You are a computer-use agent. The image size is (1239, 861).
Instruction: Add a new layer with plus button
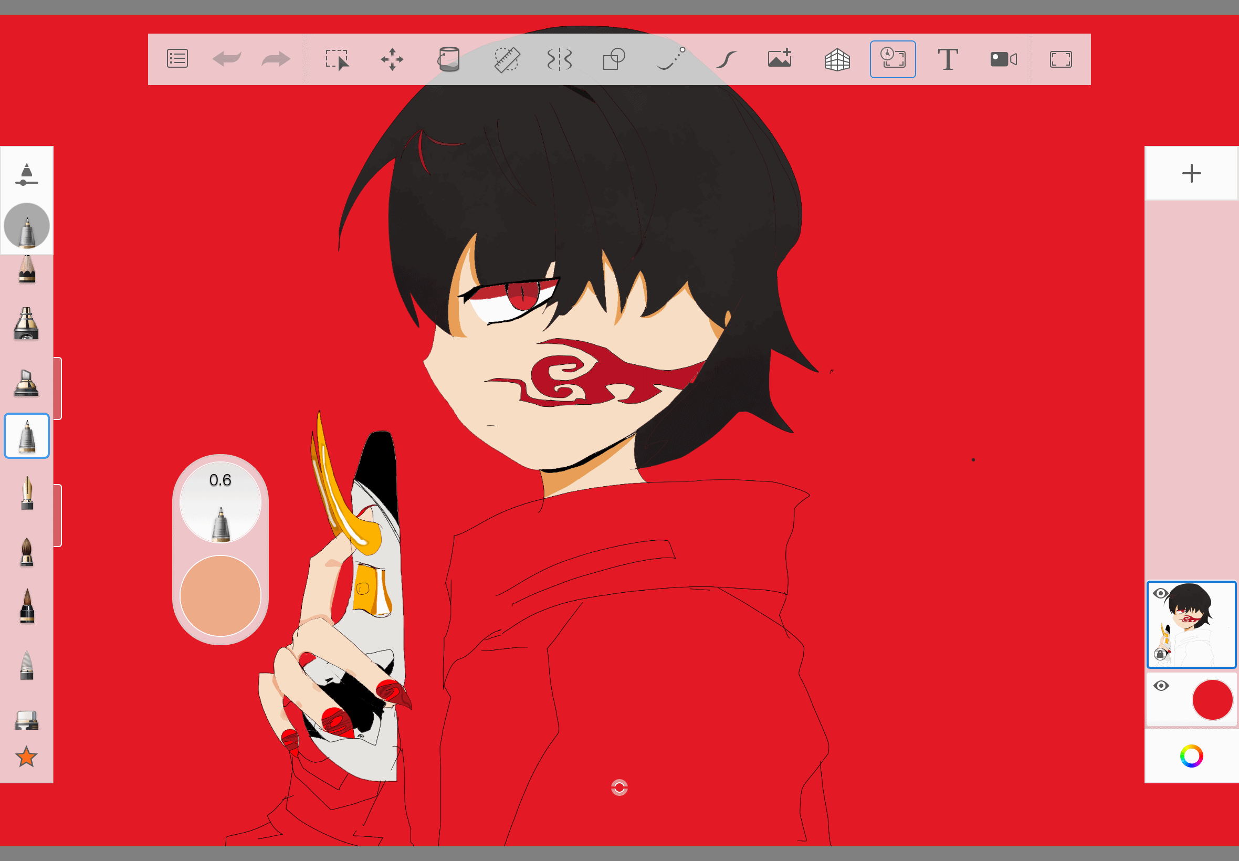pyautogui.click(x=1192, y=173)
